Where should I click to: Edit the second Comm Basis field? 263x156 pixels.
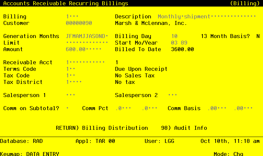(243, 108)
